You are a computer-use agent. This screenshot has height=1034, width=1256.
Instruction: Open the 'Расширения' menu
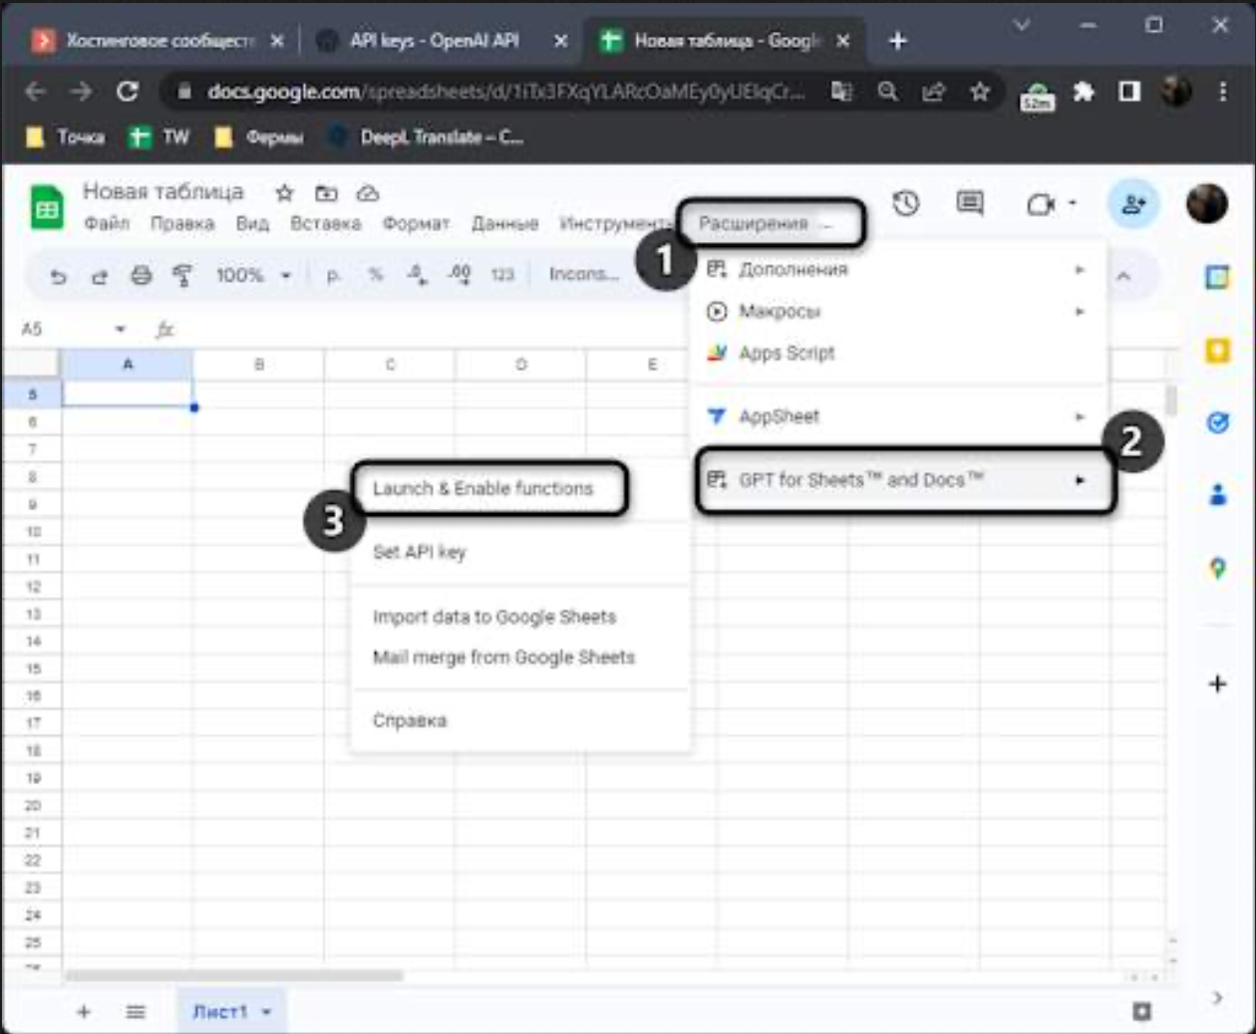753,223
